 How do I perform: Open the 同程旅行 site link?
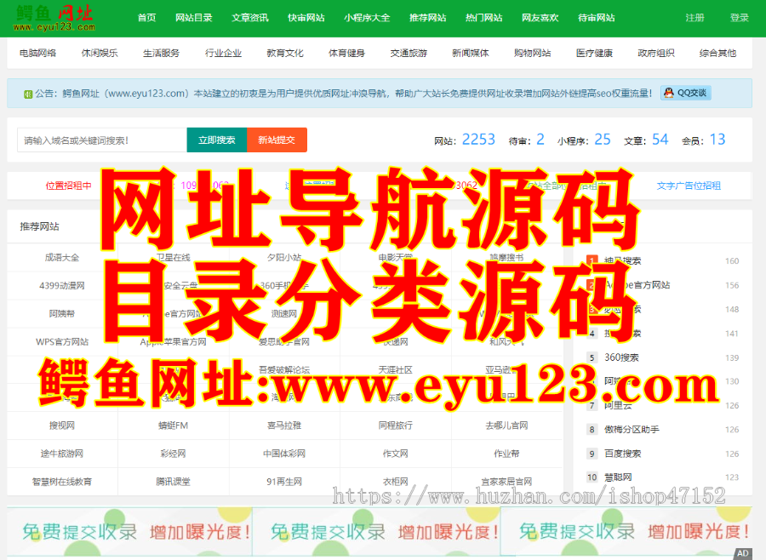tap(396, 426)
